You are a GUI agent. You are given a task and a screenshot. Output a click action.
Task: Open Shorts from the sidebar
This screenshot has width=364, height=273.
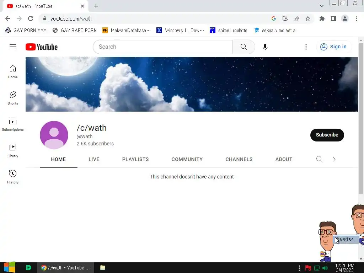coord(13,98)
